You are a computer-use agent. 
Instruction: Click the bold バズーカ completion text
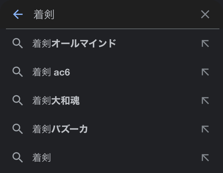click(x=70, y=129)
